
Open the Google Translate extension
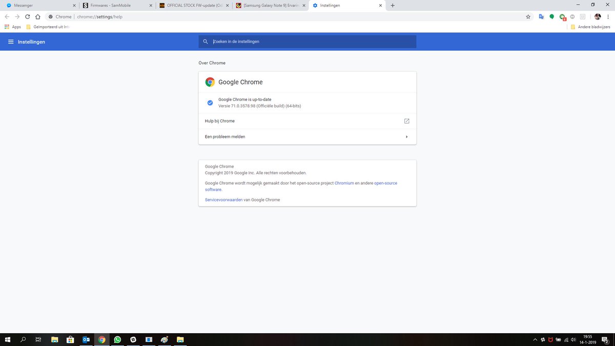541,16
